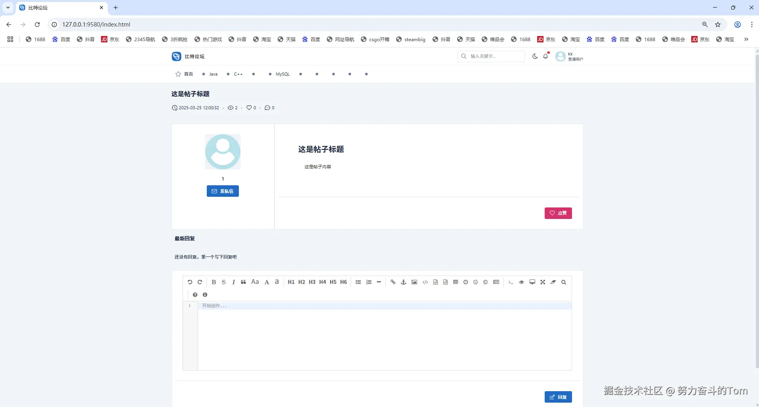Bookmark this page with the star icon

pyautogui.click(x=718, y=25)
